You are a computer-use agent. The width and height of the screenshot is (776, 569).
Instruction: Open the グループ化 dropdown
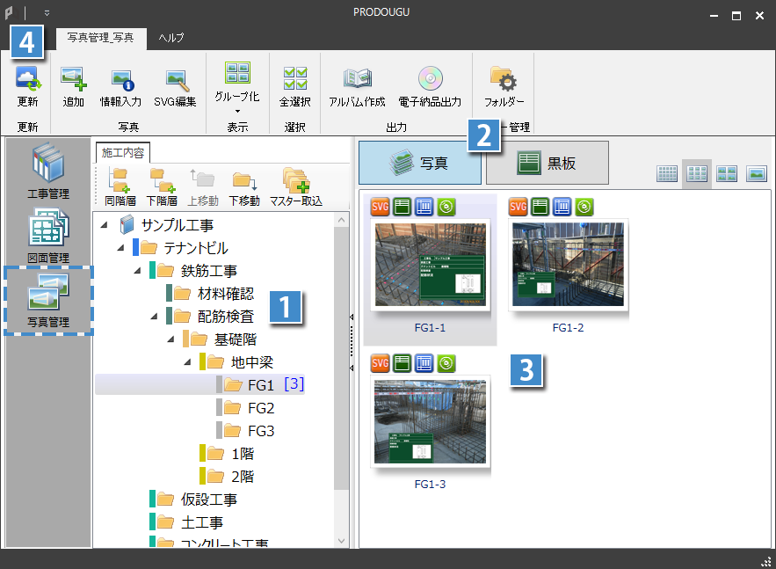point(237,111)
